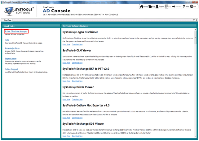Click the Activate key toolbar item

(x=177, y=6)
